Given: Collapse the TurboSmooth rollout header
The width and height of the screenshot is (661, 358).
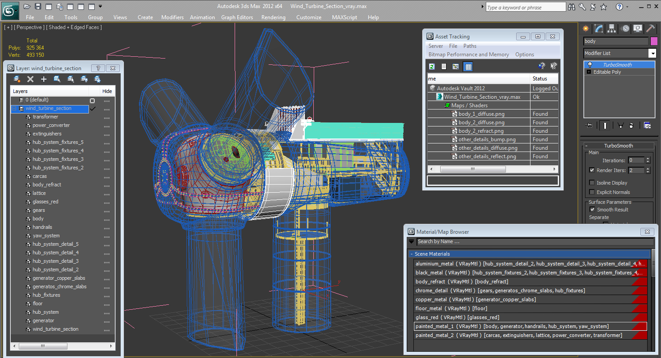Looking at the screenshot, I should (x=619, y=146).
